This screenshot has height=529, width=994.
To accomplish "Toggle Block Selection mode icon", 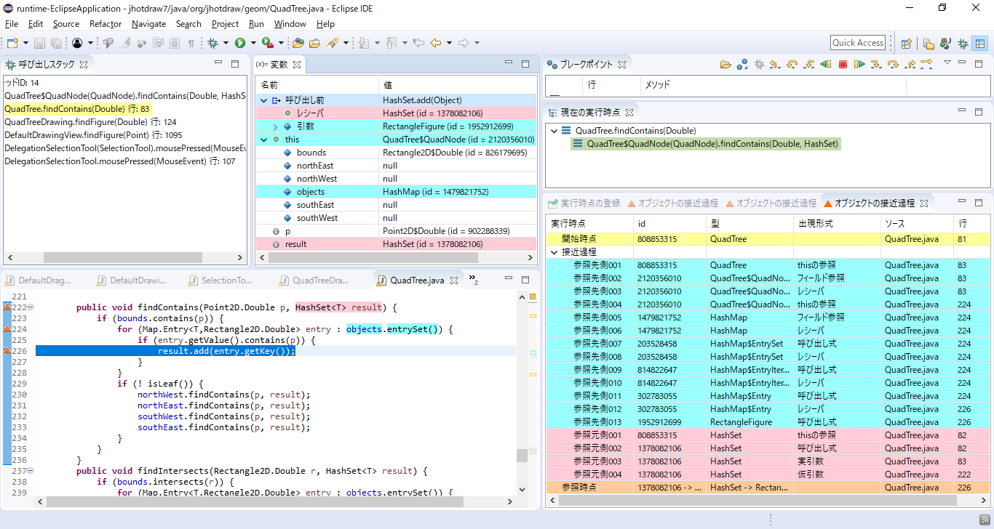I will pos(175,43).
